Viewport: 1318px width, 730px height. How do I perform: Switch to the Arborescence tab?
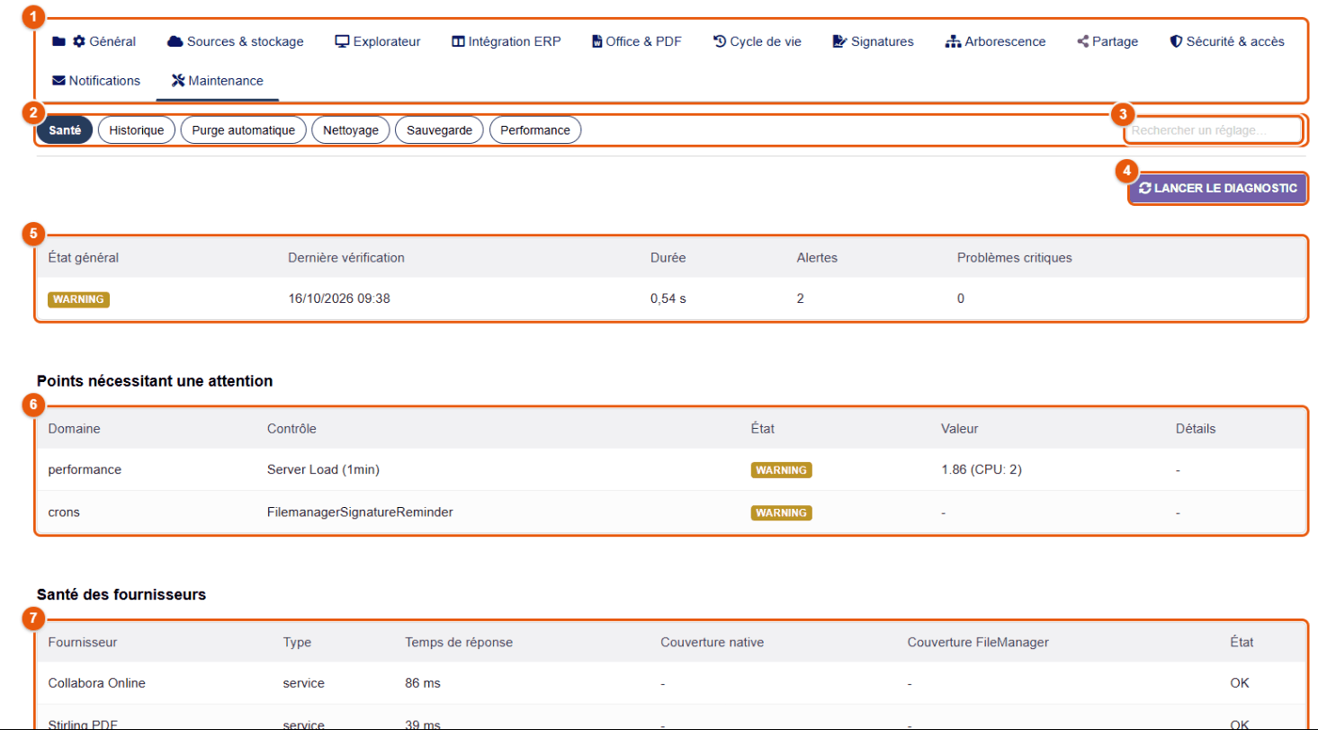pos(996,41)
